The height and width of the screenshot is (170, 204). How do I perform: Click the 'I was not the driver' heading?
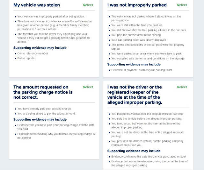click(x=135, y=95)
